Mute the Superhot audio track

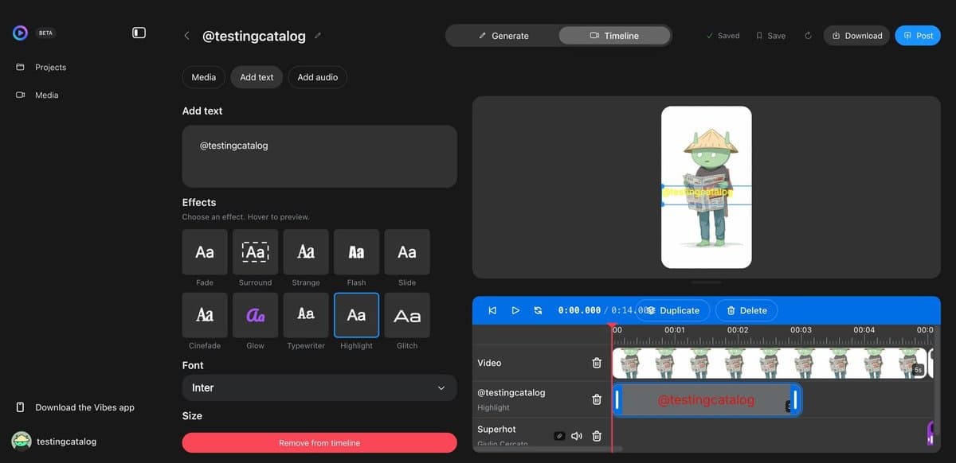(577, 435)
